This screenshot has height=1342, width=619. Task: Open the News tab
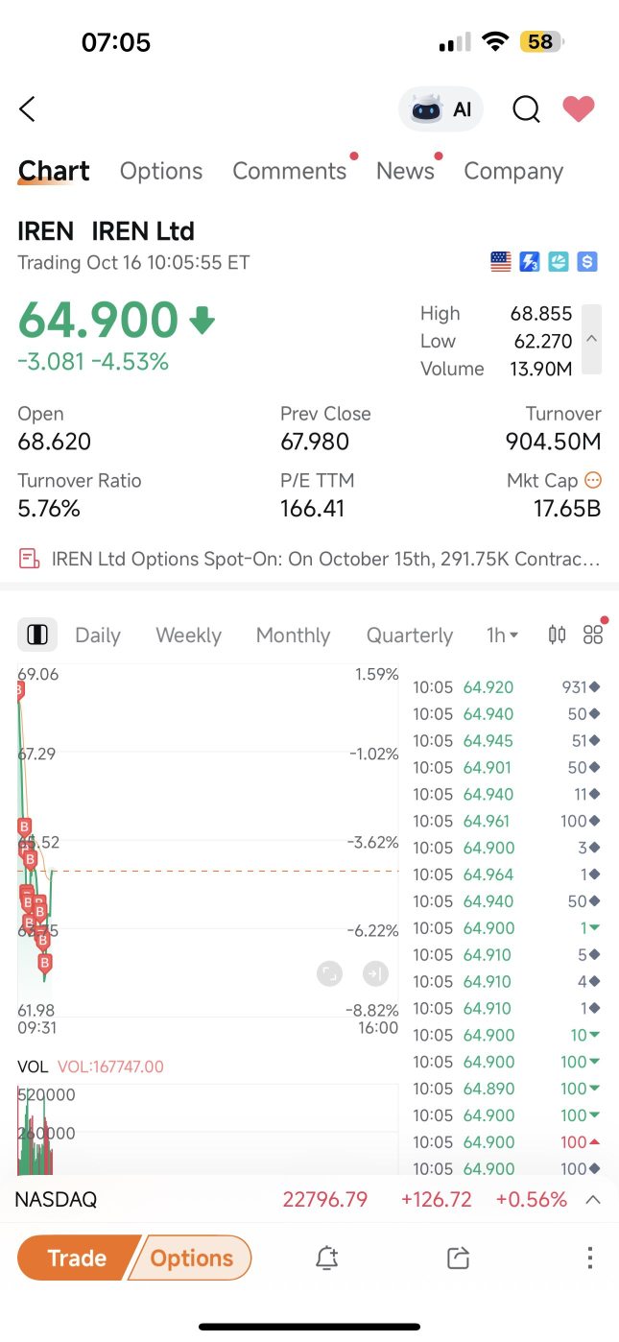point(405,171)
